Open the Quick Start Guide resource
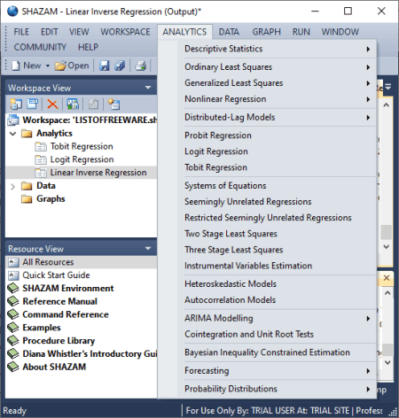The height and width of the screenshot is (418, 399). [x=56, y=275]
